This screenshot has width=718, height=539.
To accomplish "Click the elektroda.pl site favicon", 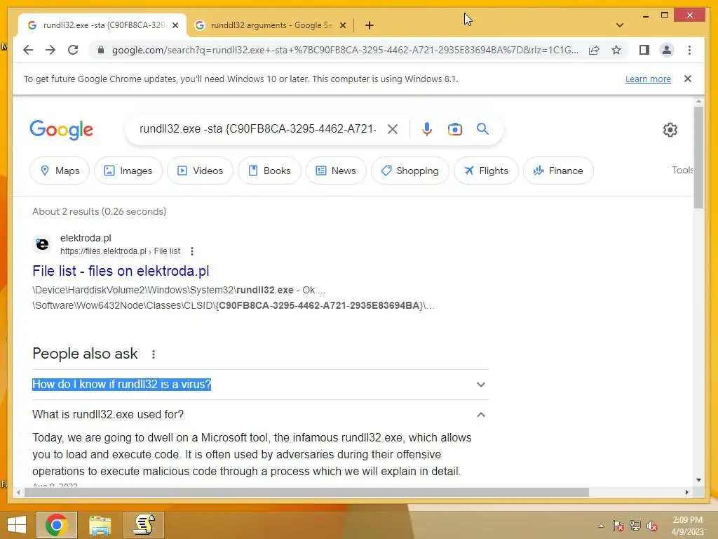I will pos(42,244).
